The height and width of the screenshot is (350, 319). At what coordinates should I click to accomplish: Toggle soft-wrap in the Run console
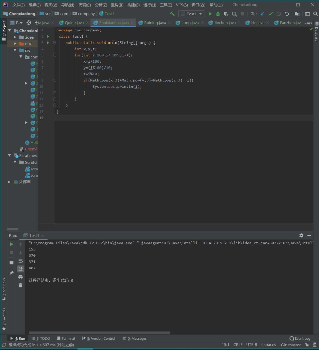20,261
